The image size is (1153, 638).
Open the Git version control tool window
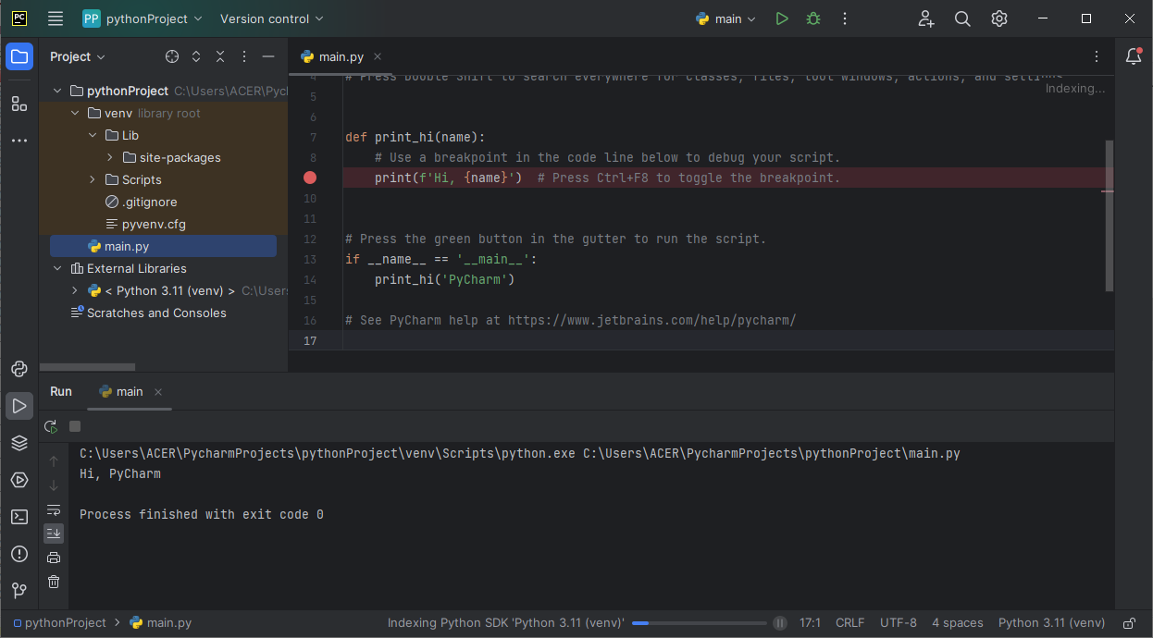pos(19,590)
